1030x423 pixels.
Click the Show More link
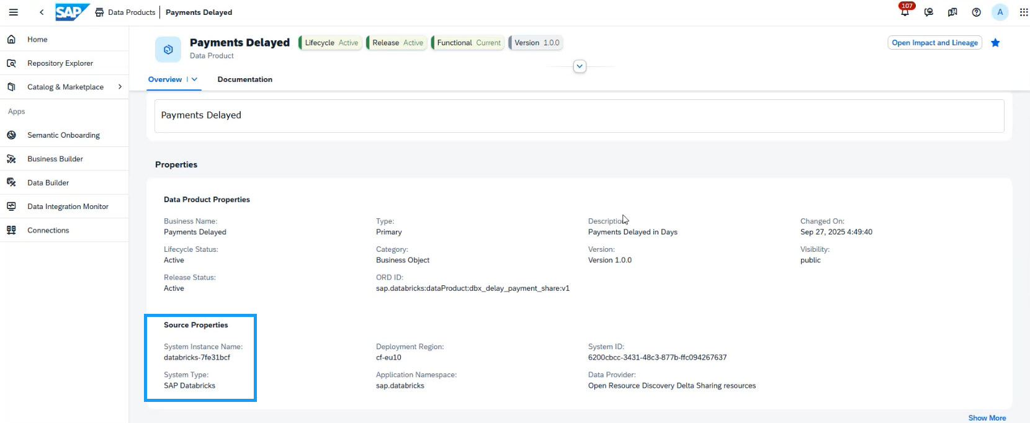point(987,417)
